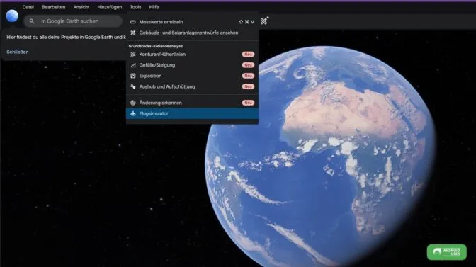Select 'Messwerte ermitteln' menu entry

point(192,22)
